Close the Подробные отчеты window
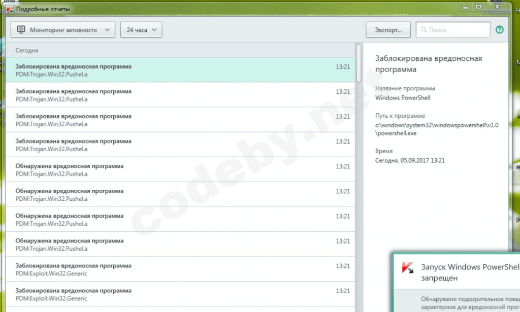 pyautogui.click(x=497, y=7)
